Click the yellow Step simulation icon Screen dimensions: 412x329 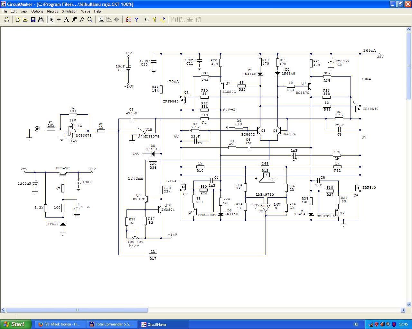[x=155, y=20]
